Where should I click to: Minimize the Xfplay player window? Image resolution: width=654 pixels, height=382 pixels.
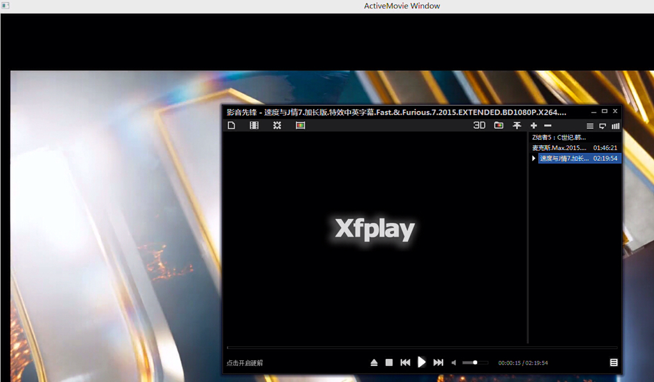click(593, 112)
